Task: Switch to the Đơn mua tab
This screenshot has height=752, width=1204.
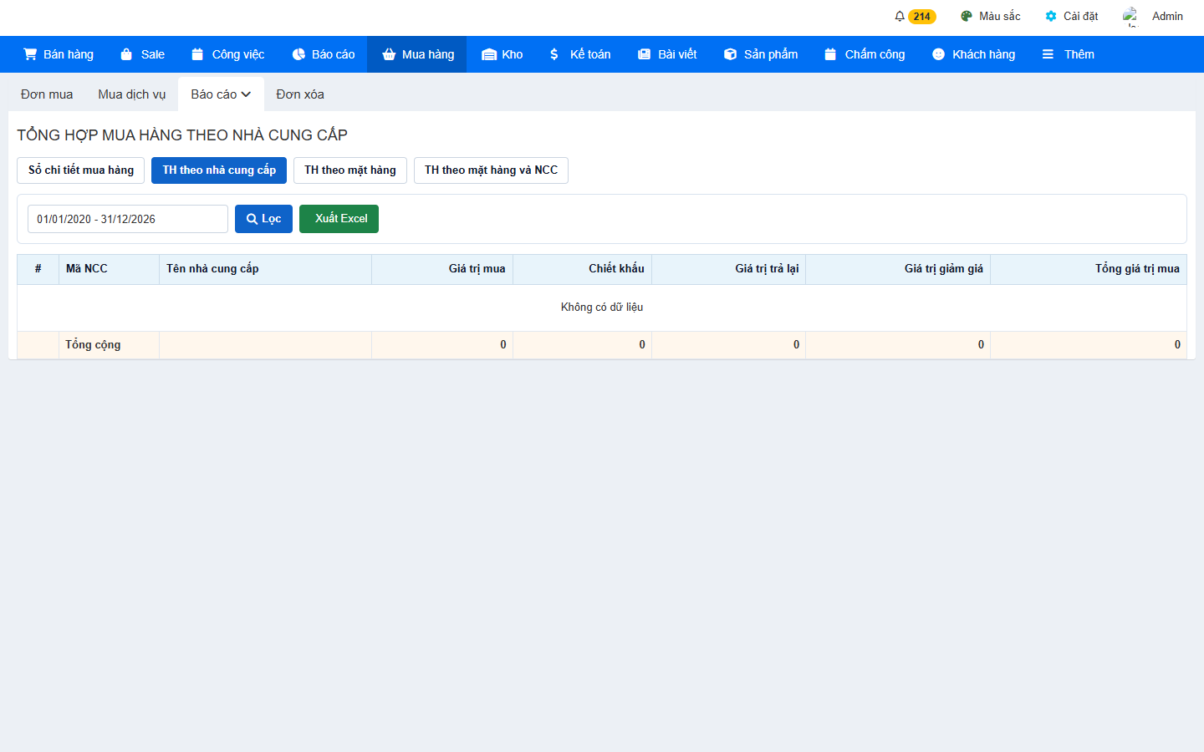Action: tap(47, 94)
